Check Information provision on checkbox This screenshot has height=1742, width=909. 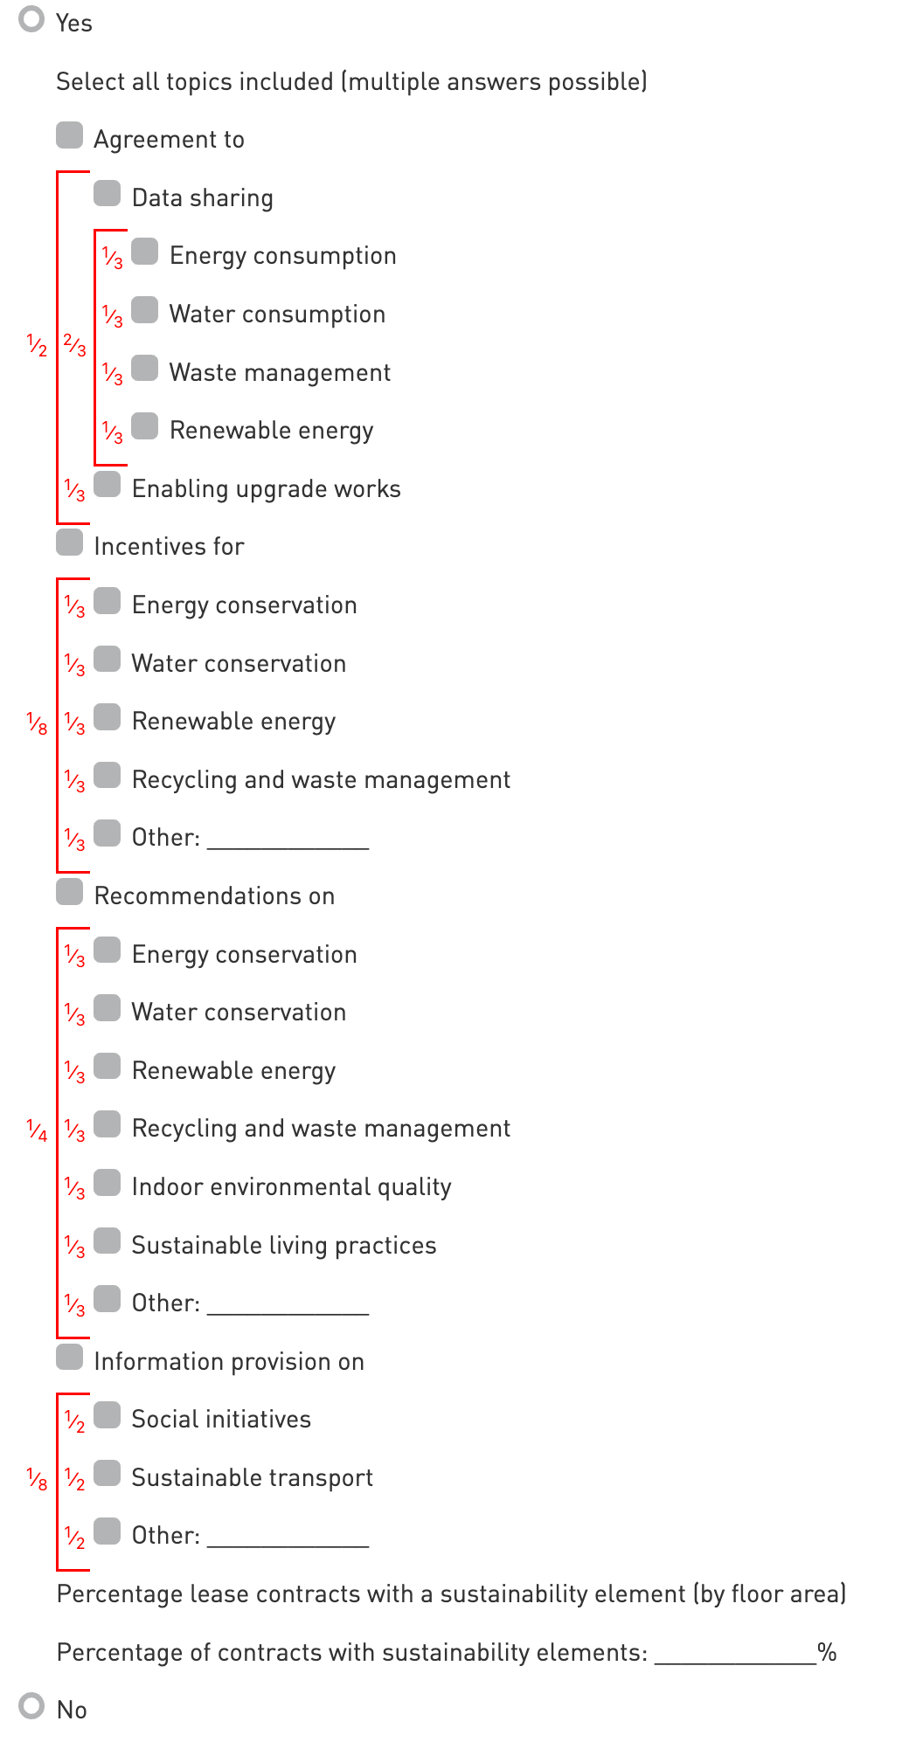click(x=69, y=1357)
